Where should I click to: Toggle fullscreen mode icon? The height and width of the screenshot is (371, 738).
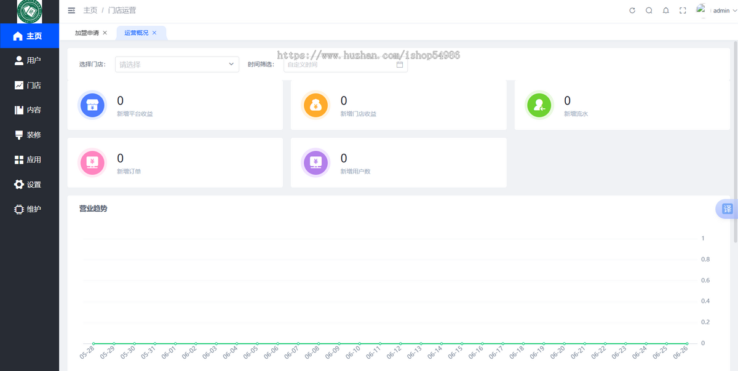pyautogui.click(x=683, y=10)
